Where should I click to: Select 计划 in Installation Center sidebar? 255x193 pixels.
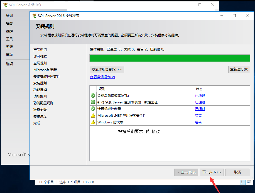click(9, 16)
